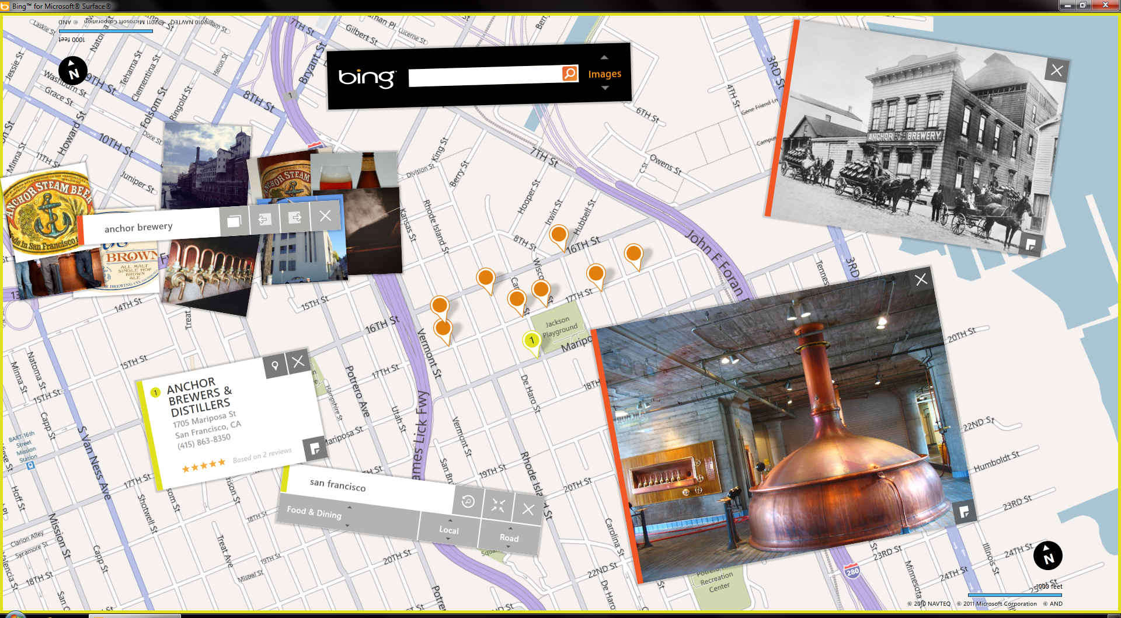Close the anchor brewery results bar
1121x618 pixels.
point(325,216)
